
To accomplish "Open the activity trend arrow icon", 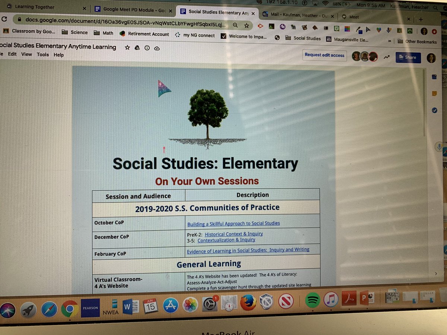I will click(387, 57).
